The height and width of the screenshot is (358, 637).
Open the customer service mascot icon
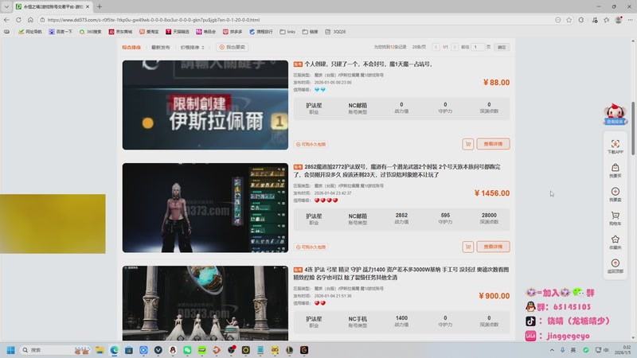pyautogui.click(x=615, y=115)
